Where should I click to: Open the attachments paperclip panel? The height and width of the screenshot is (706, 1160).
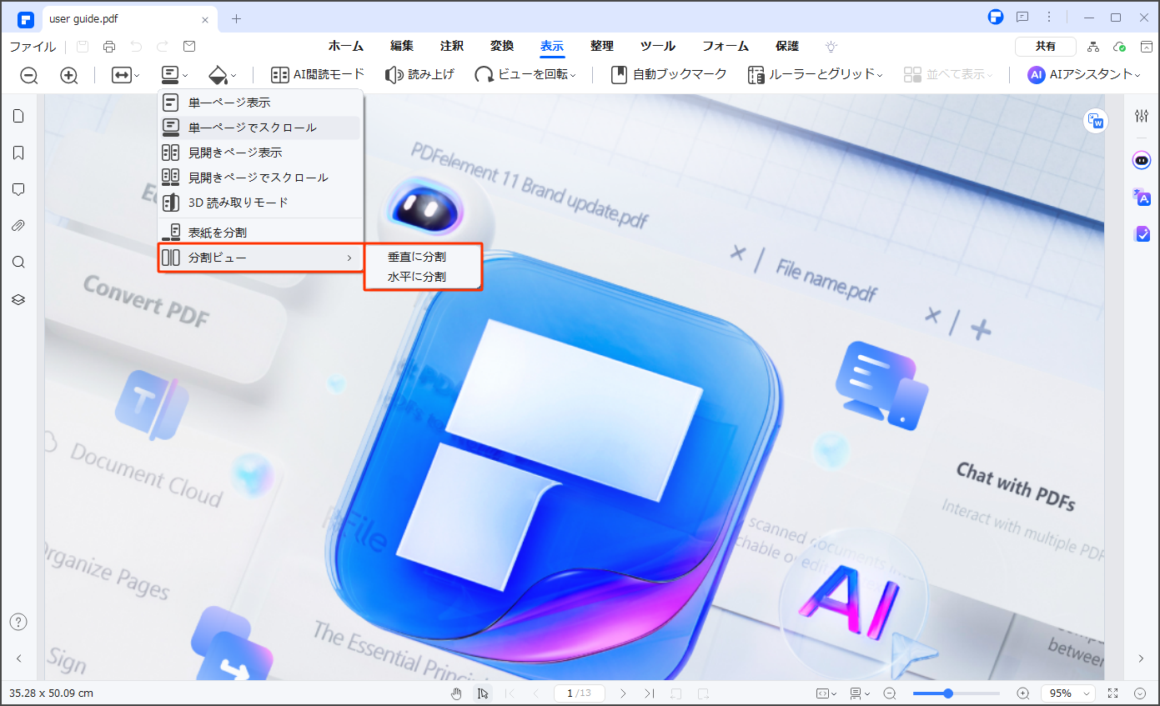click(18, 226)
